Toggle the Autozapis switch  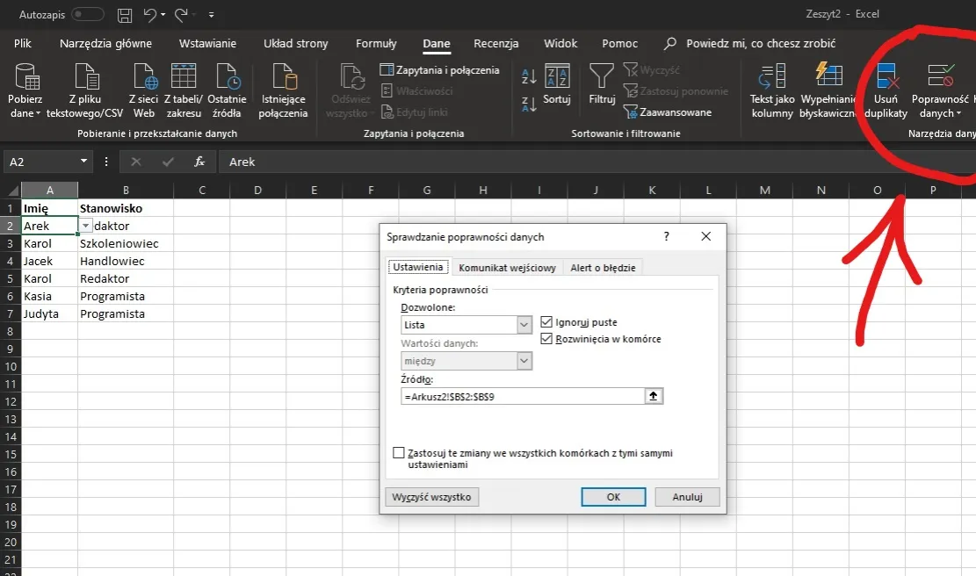[87, 15]
